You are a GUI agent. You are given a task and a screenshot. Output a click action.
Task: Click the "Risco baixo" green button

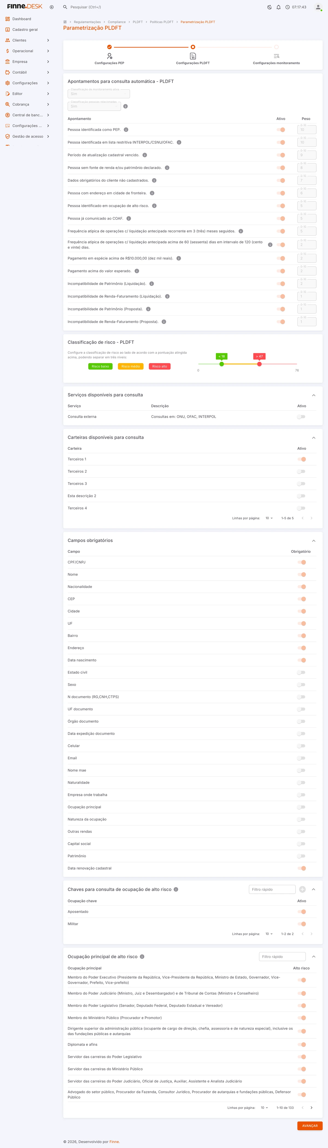coord(100,366)
